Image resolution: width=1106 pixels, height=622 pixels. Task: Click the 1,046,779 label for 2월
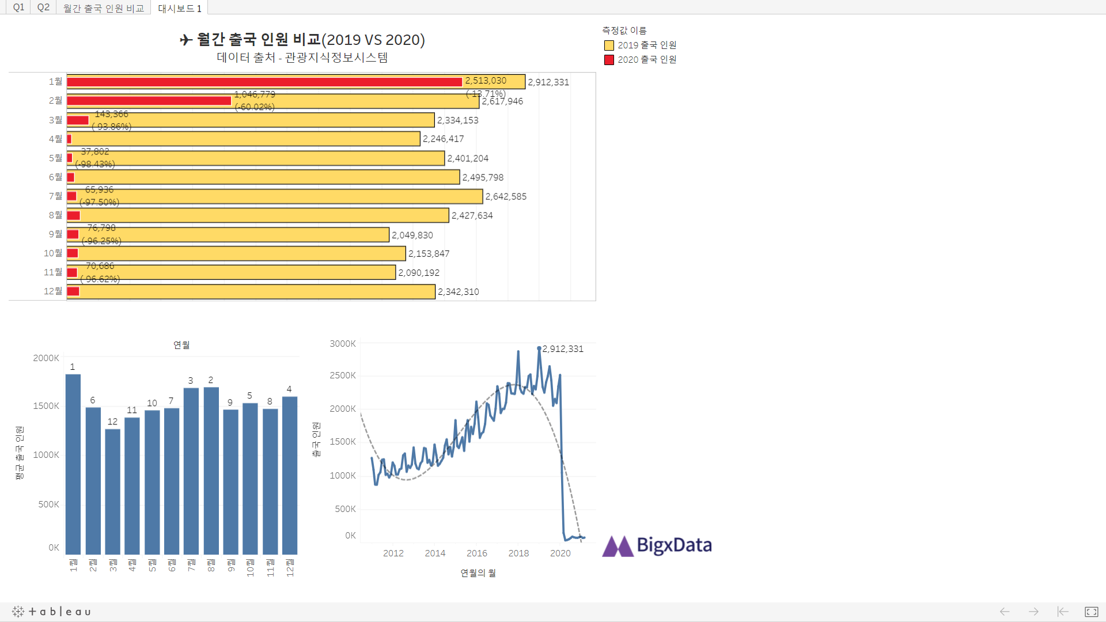[255, 94]
